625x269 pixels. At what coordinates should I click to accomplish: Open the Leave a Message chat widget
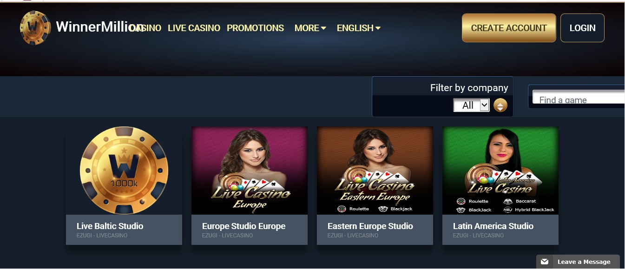tap(578, 262)
